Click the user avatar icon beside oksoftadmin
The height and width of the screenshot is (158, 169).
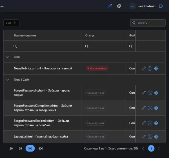click(x=132, y=6)
